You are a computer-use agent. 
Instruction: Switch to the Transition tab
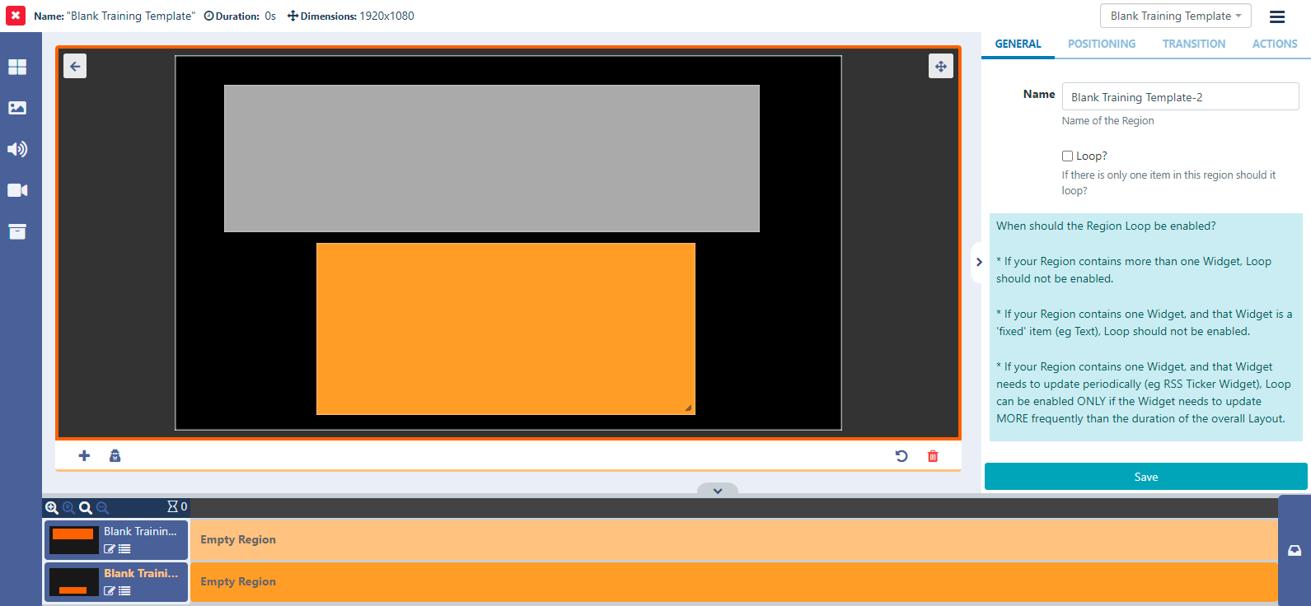point(1193,44)
